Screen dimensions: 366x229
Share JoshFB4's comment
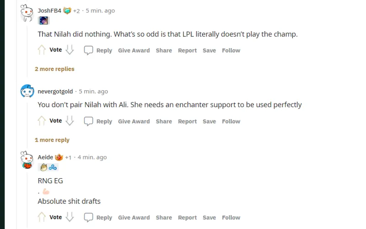[x=164, y=50]
